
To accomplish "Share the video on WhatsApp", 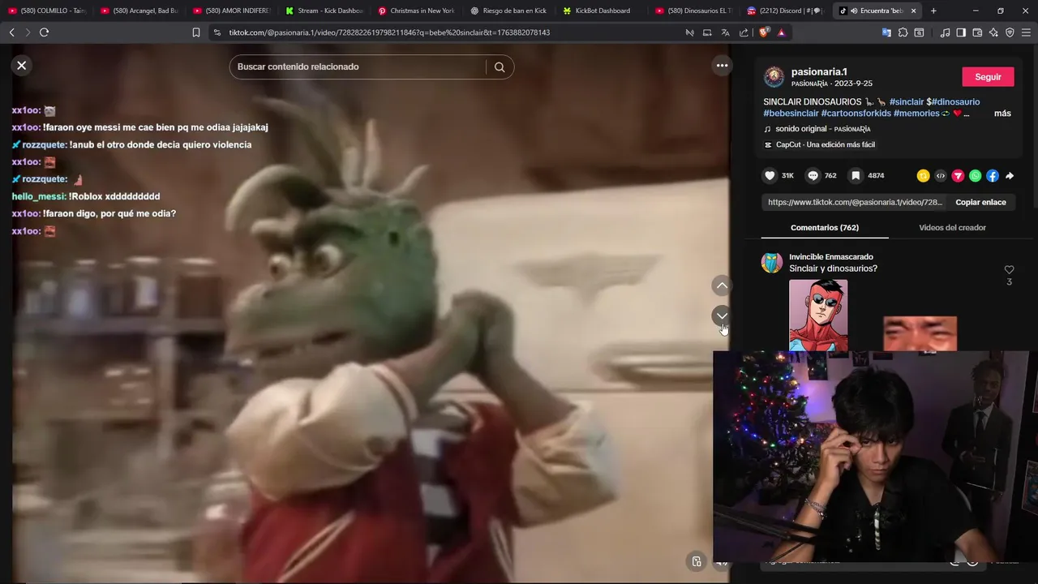I will (x=975, y=175).
